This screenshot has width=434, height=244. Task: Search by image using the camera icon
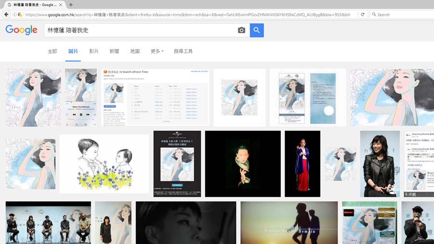pyautogui.click(x=242, y=30)
